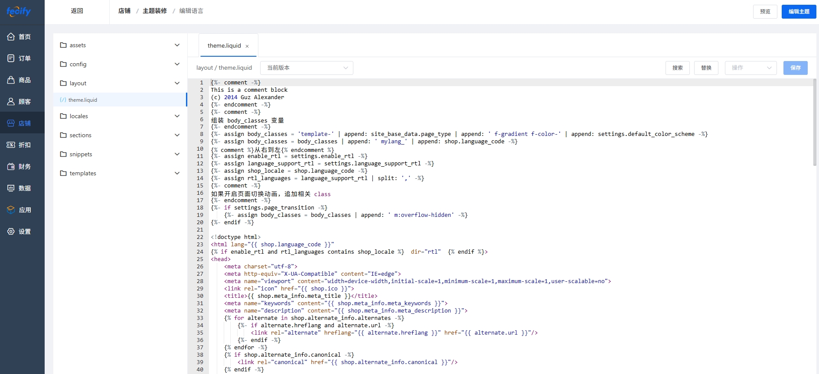The height and width of the screenshot is (374, 819).
Task: Open Discounts (折扣) coupon icon
Action: click(11, 145)
